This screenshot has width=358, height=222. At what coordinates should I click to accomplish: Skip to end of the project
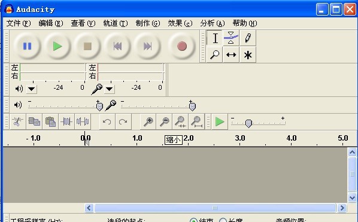[147, 46]
